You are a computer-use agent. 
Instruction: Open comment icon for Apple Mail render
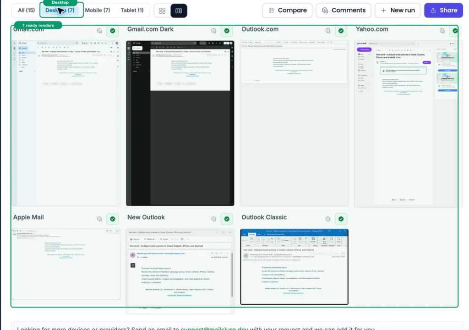point(99,219)
